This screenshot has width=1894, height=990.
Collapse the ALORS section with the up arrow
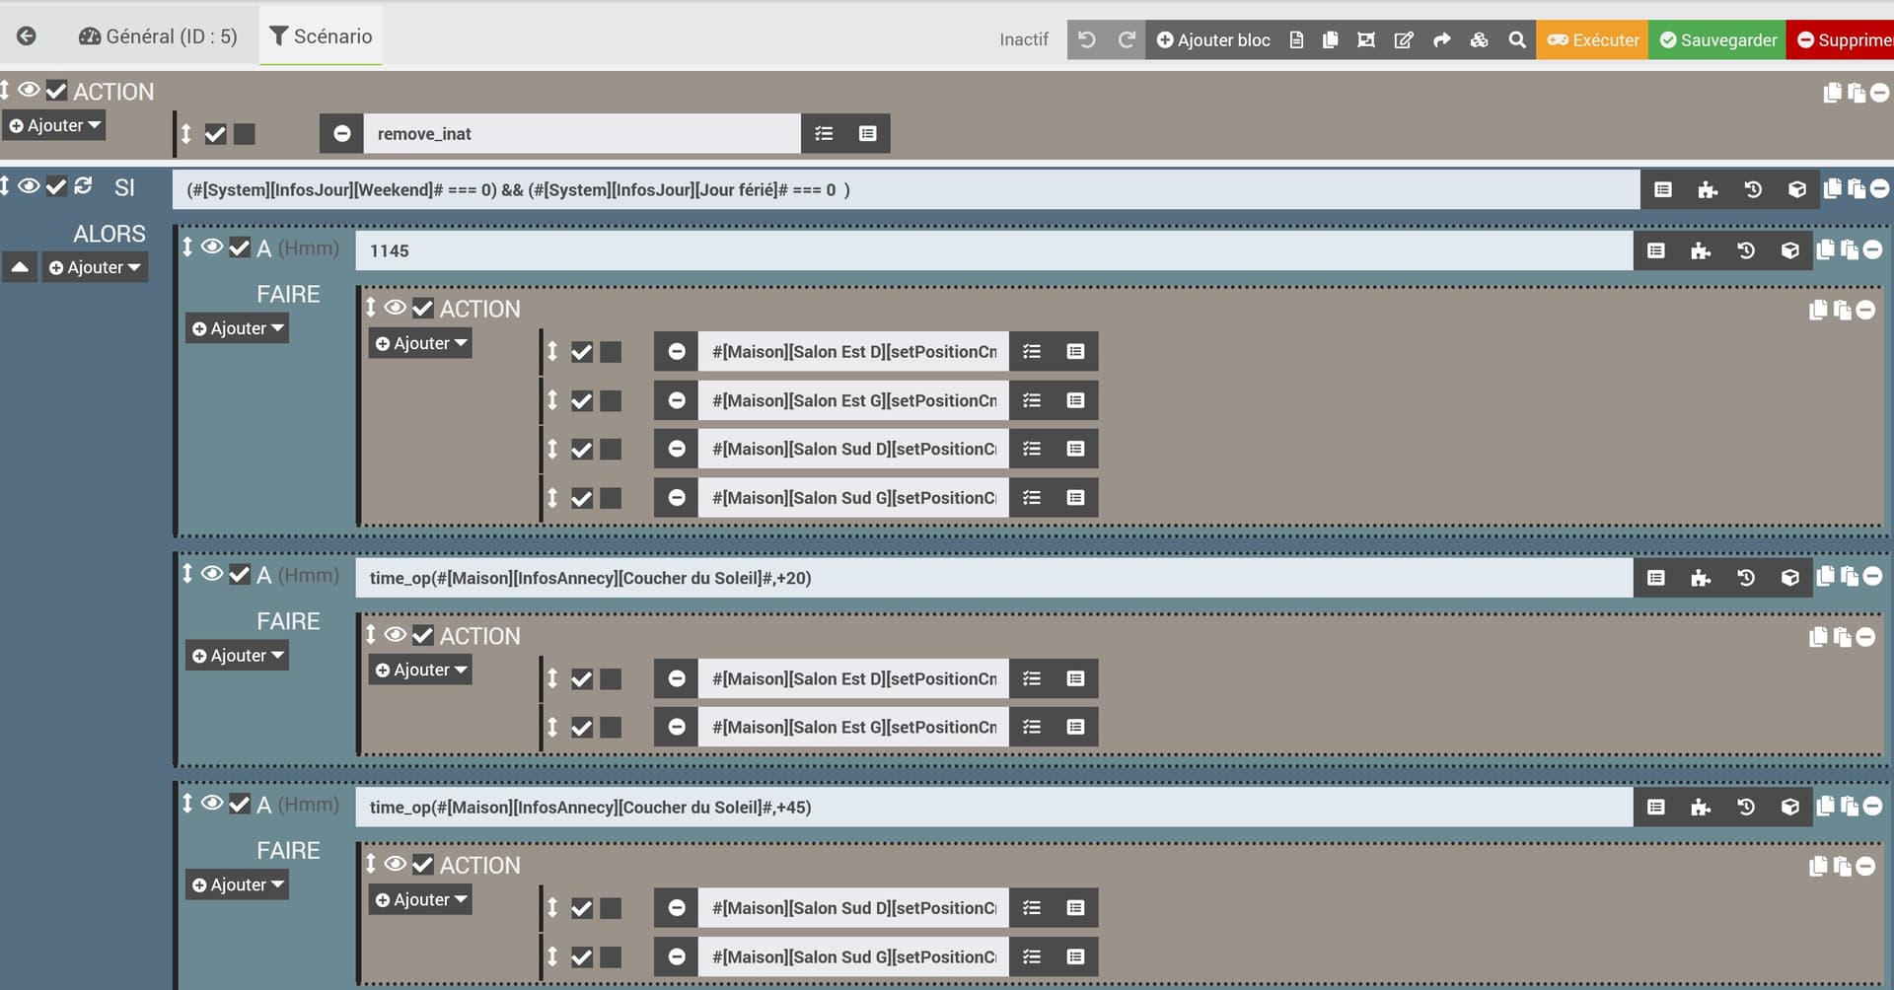(20, 267)
